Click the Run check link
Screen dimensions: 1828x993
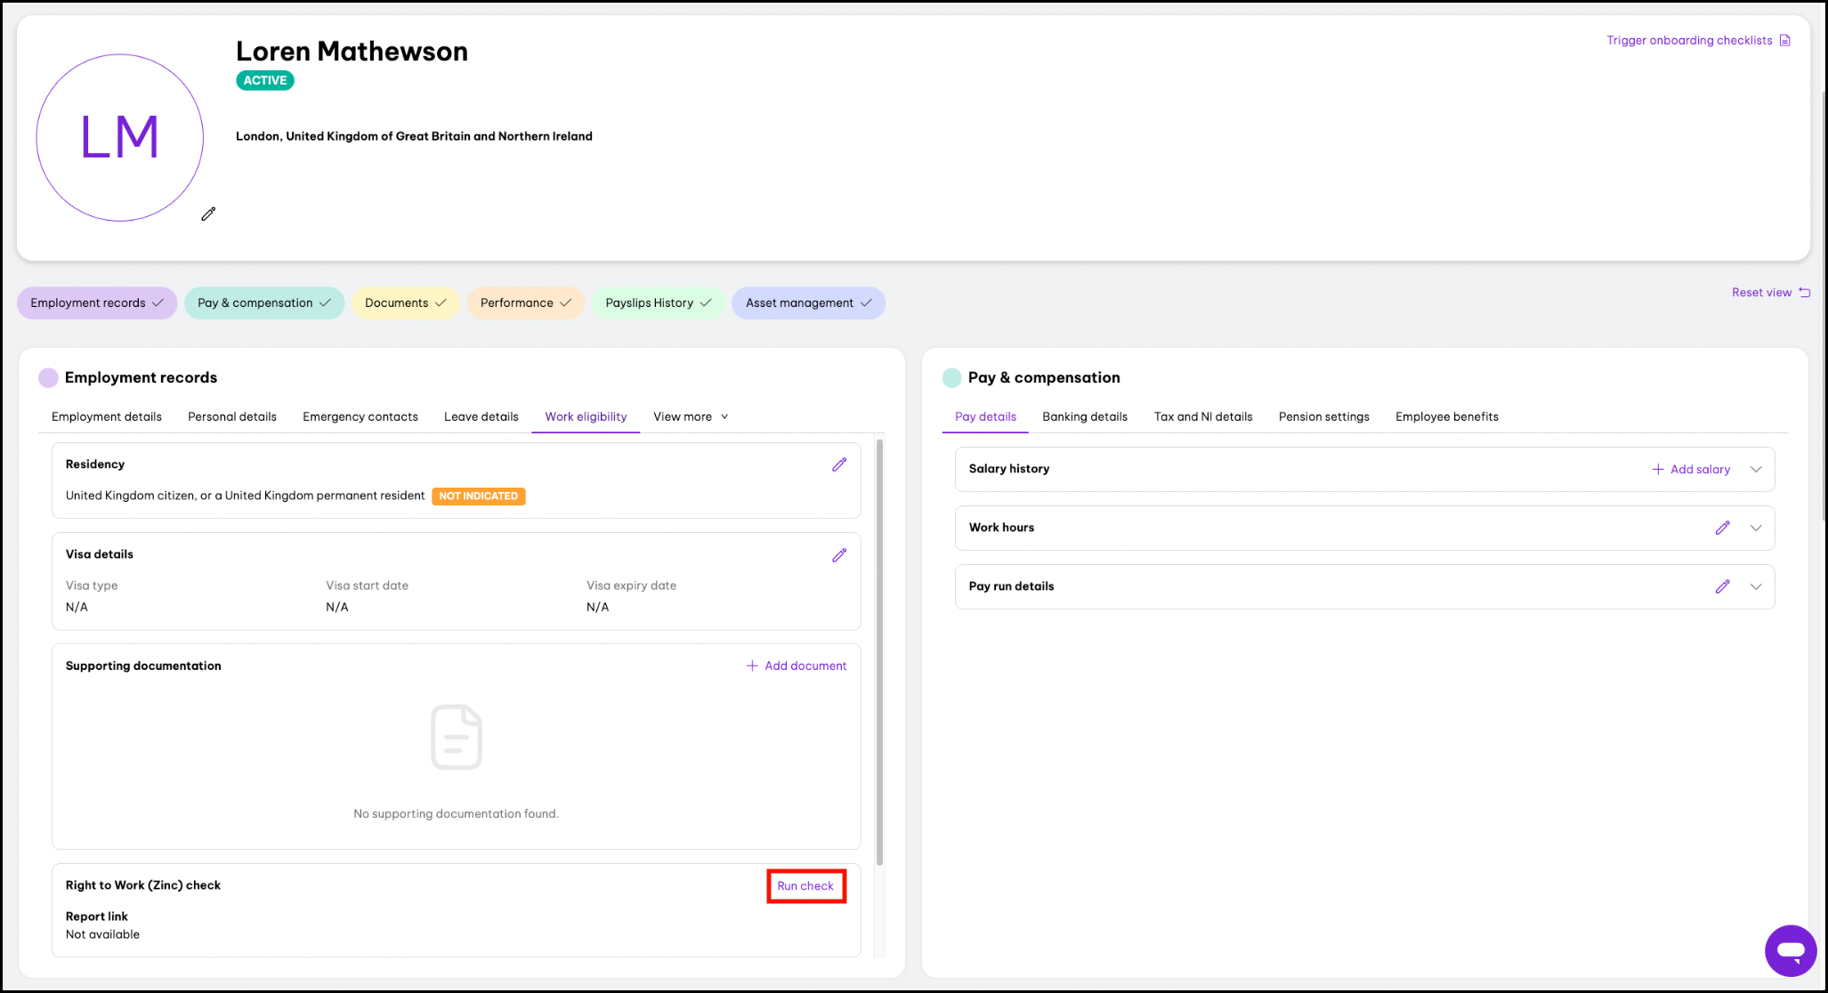[805, 886]
